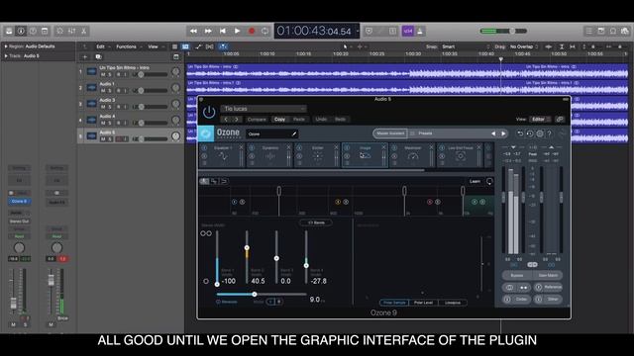Click the Paste button in plugin header

[x=299, y=120]
